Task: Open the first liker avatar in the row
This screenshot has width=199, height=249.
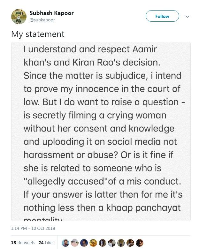Action: pos(65,243)
